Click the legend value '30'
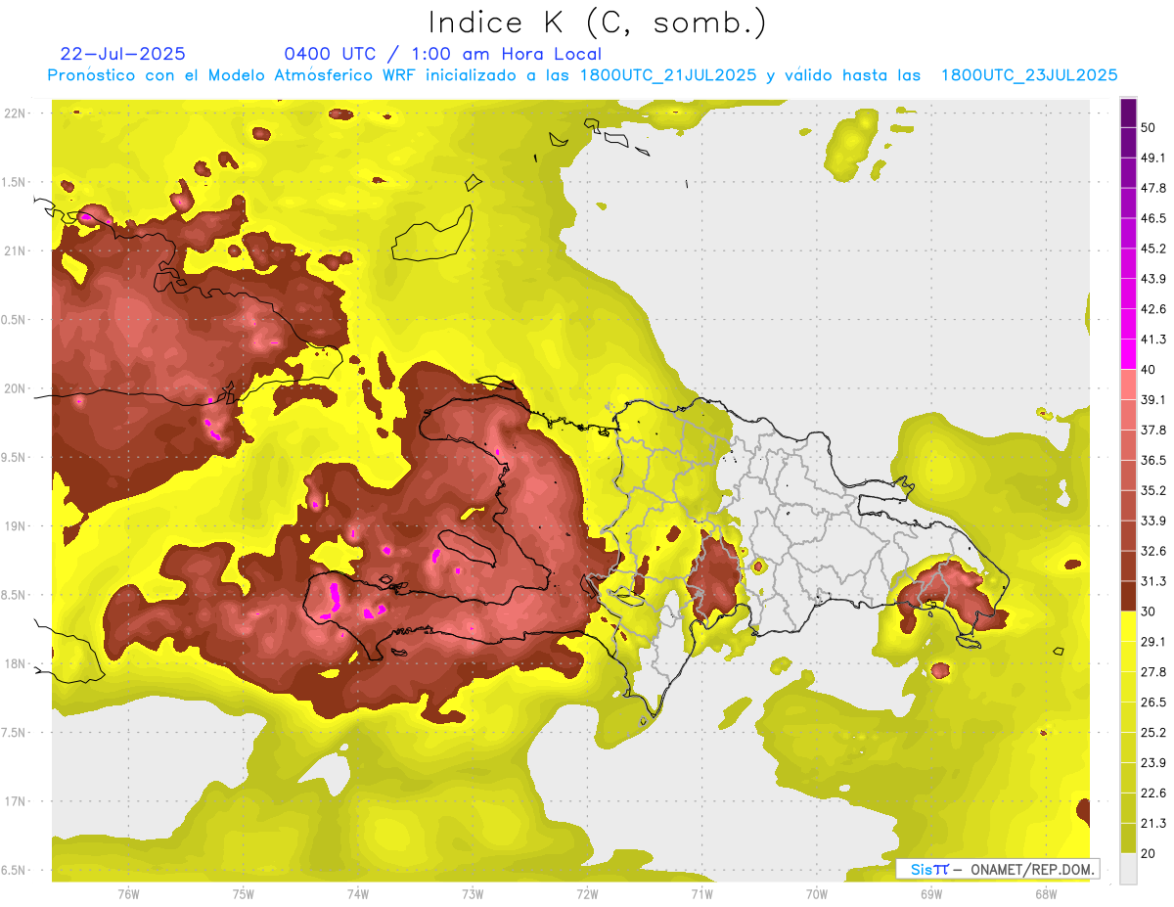 1148,612
